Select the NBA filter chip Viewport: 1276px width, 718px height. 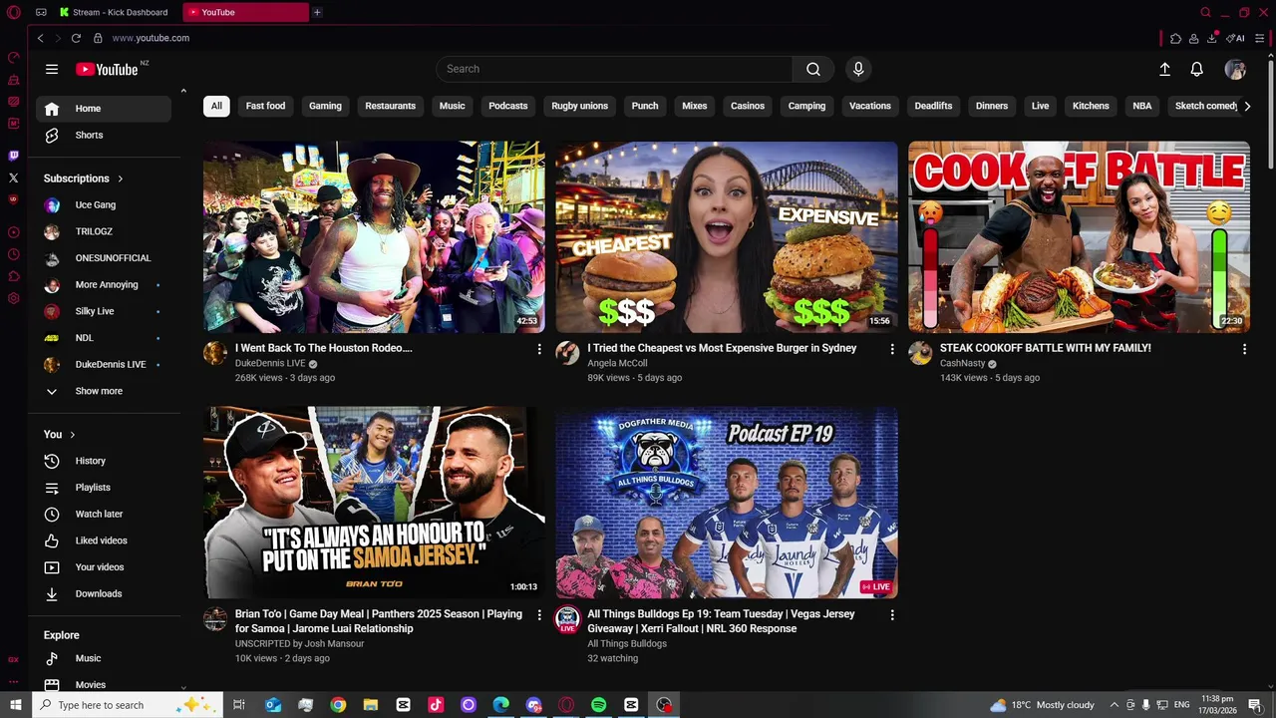tap(1142, 106)
